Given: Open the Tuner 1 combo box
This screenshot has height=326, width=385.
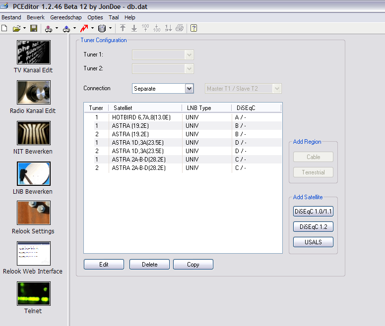Looking at the screenshot, I should 163,54.
